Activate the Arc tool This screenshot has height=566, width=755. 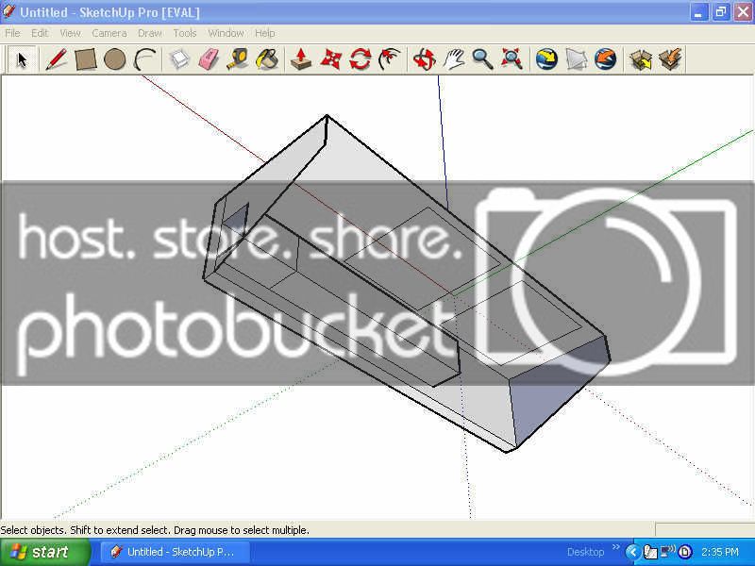(144, 59)
